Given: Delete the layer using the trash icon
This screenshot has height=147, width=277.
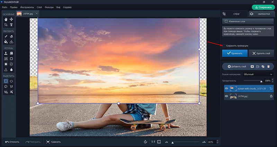Looking at the screenshot, I should pyautogui.click(x=269, y=67).
